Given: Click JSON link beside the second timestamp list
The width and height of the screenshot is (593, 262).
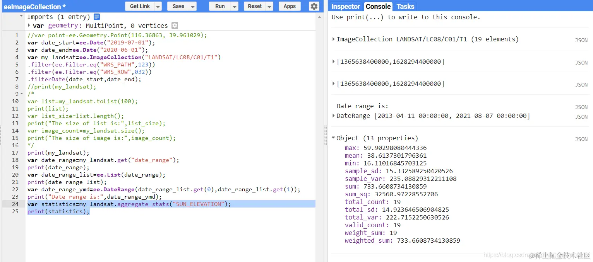Looking at the screenshot, I should 581,85.
